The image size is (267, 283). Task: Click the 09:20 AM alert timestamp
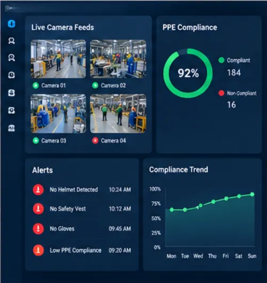120,250
